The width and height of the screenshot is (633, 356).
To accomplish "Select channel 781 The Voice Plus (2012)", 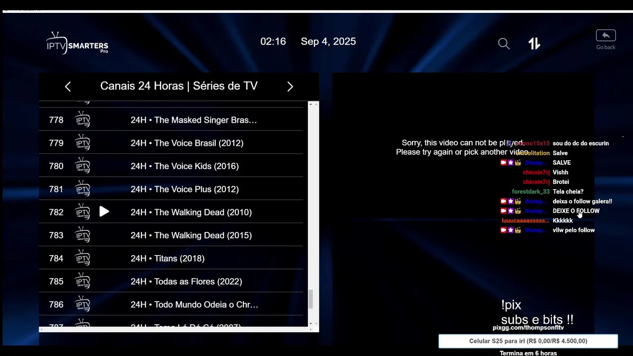I will 171,189.
